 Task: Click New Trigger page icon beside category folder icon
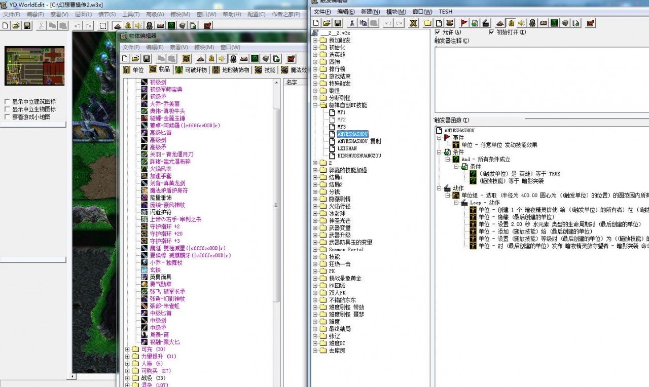tap(439, 23)
